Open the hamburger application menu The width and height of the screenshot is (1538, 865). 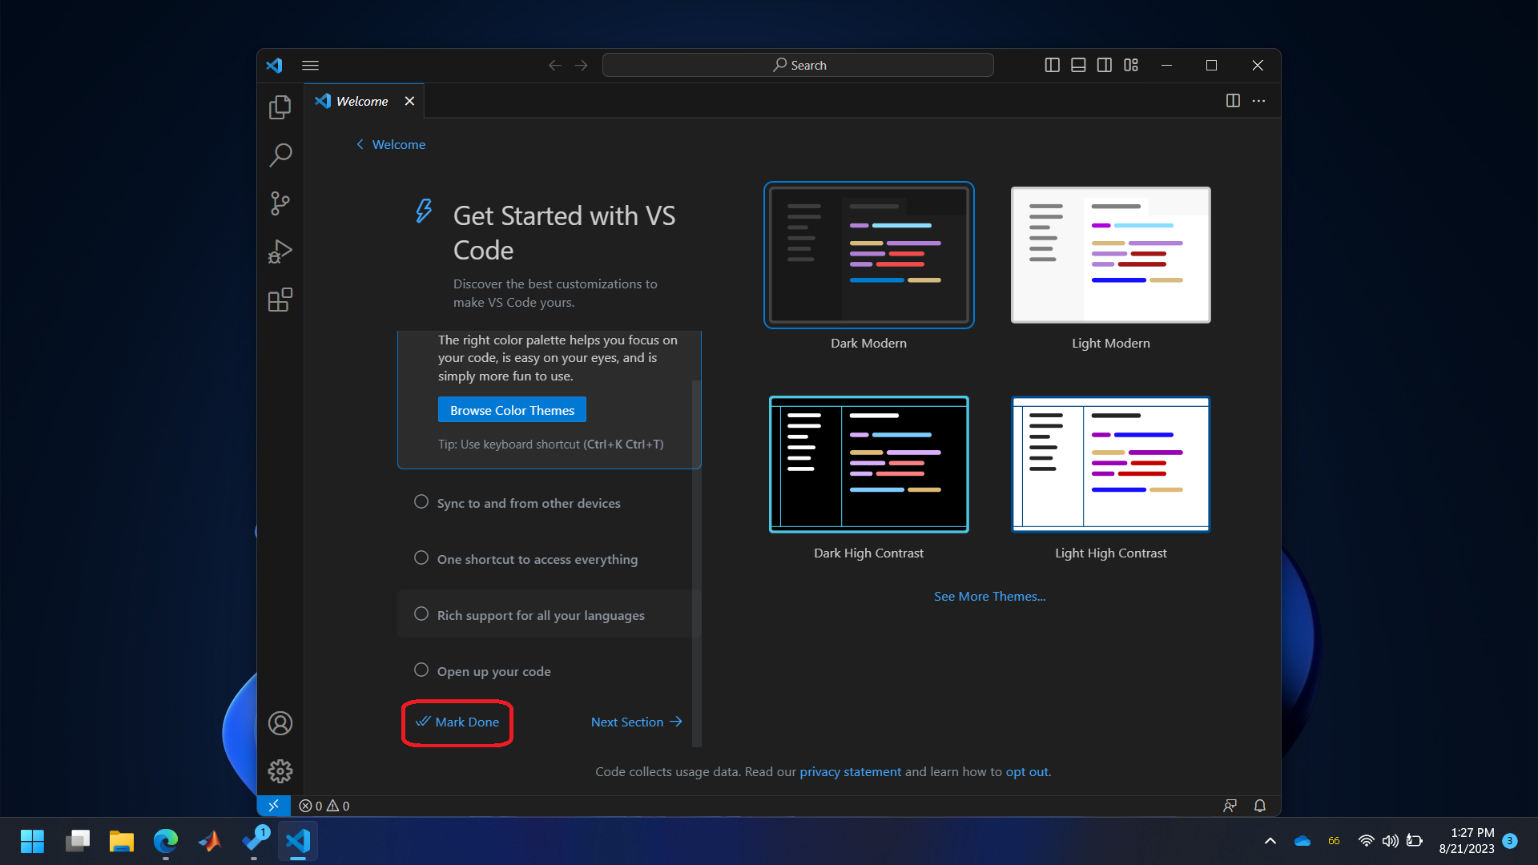point(310,65)
